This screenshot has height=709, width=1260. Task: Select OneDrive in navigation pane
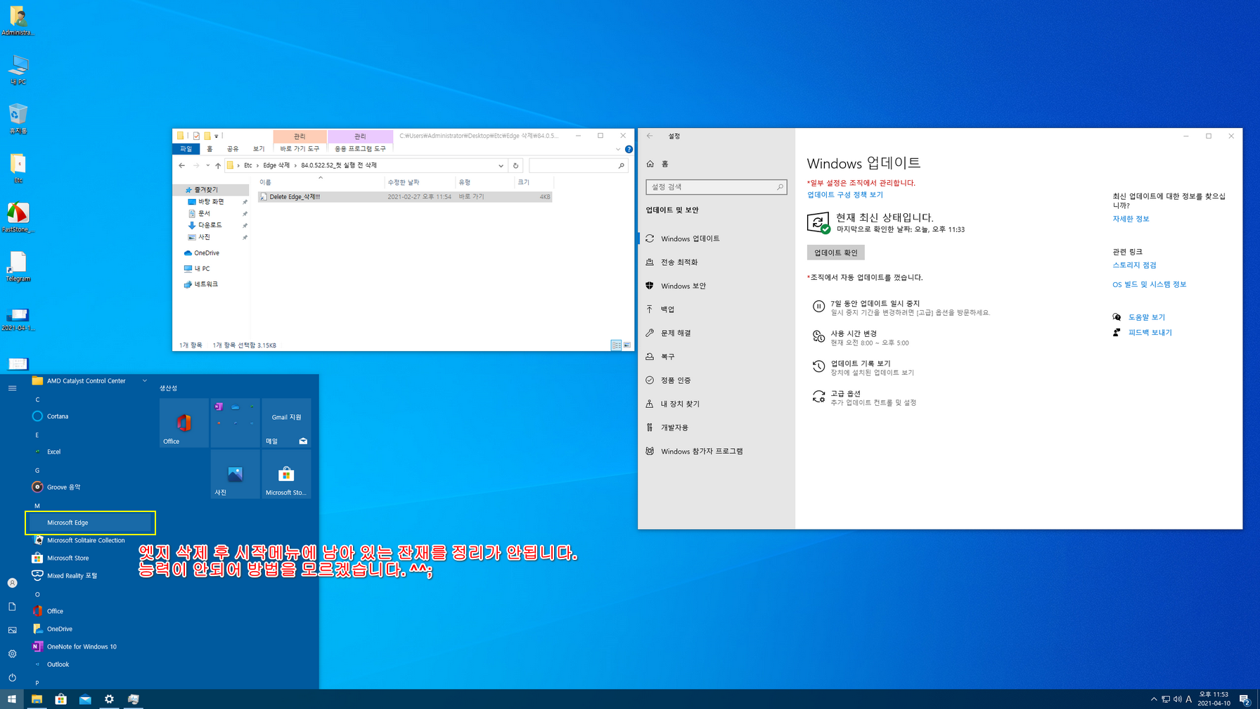tap(206, 253)
